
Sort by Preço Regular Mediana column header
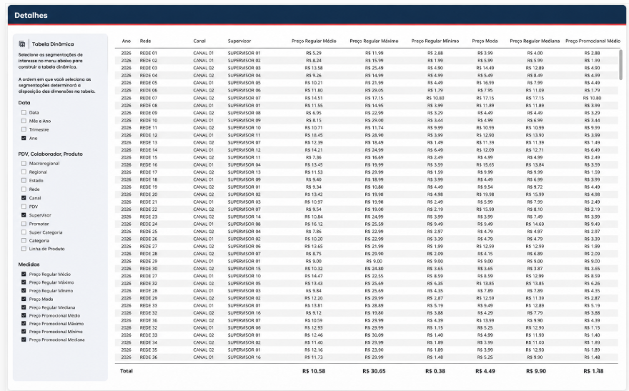click(535, 41)
